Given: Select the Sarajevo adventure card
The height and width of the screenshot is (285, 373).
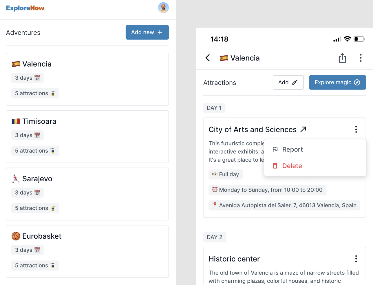Looking at the screenshot, I should 87,194.
